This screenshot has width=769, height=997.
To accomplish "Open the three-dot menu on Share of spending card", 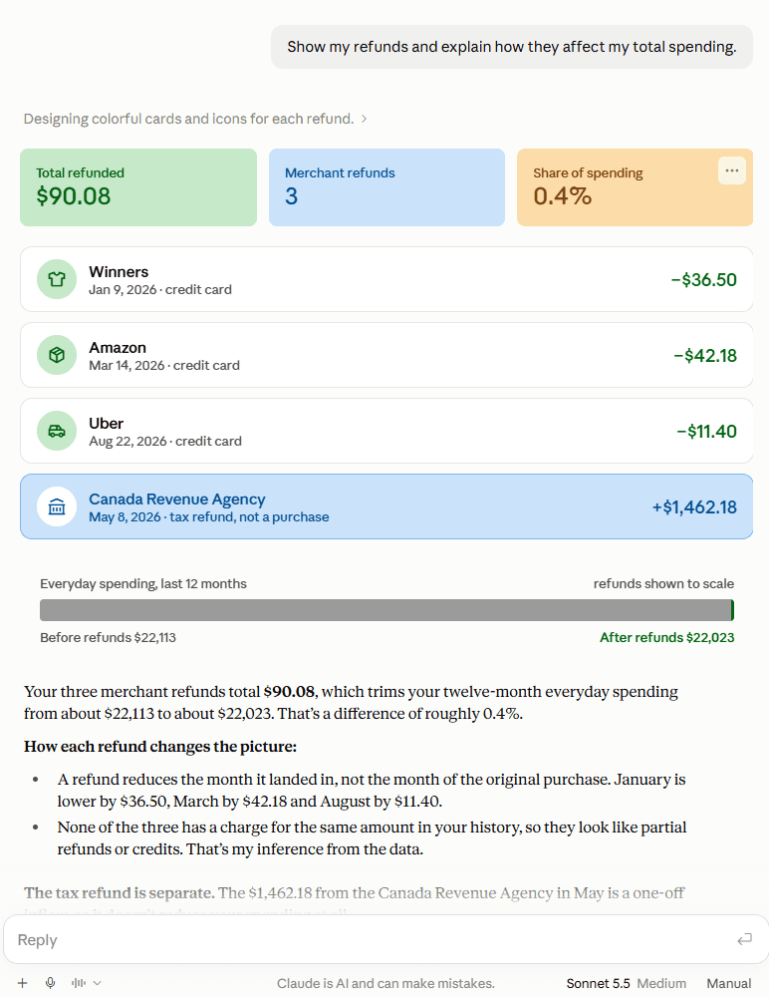I will click(731, 170).
